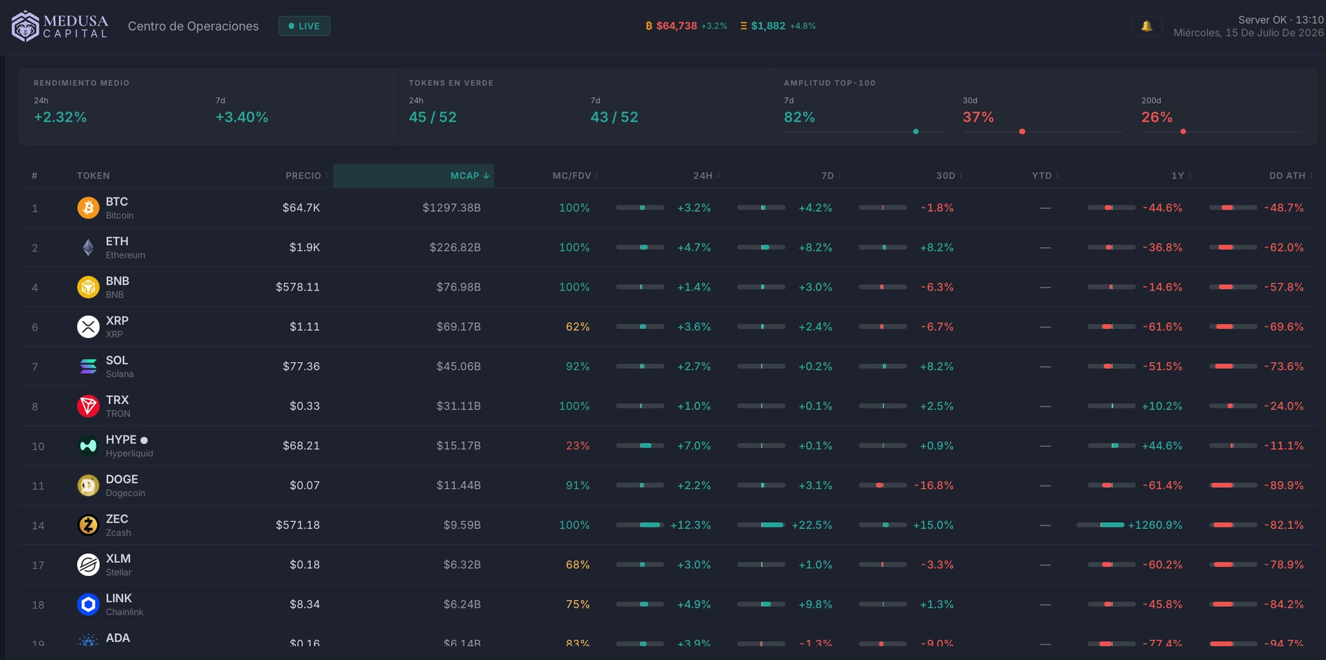1326x660 pixels.
Task: Click SOL price $77.36
Action: point(301,366)
